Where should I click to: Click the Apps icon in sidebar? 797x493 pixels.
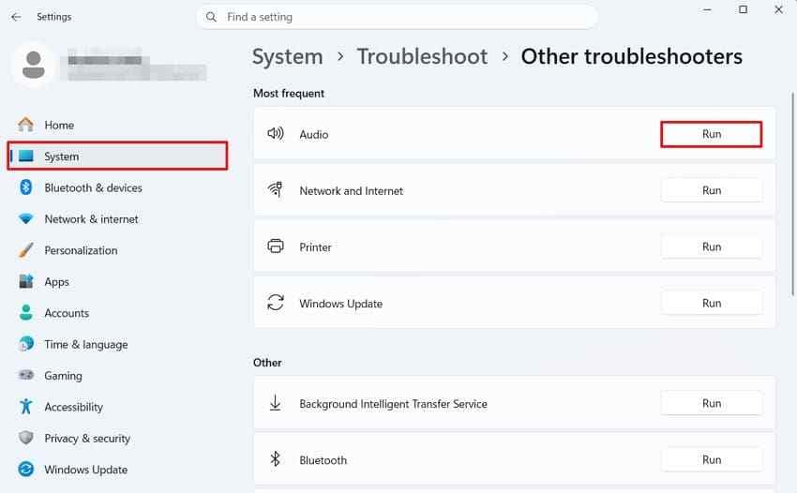pyautogui.click(x=26, y=281)
